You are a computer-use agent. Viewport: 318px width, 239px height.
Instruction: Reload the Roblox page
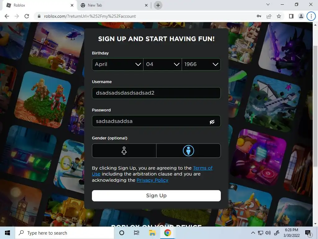tap(27, 16)
